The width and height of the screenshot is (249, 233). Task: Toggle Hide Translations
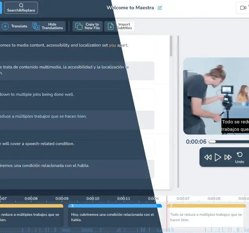point(49,26)
